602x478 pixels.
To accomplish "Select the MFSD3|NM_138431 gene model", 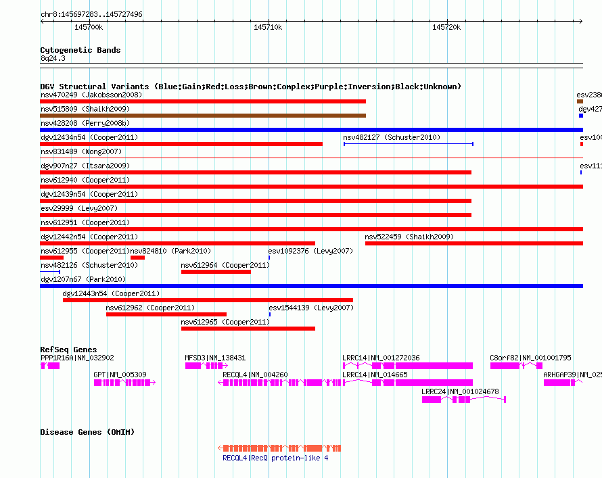I will [x=206, y=366].
